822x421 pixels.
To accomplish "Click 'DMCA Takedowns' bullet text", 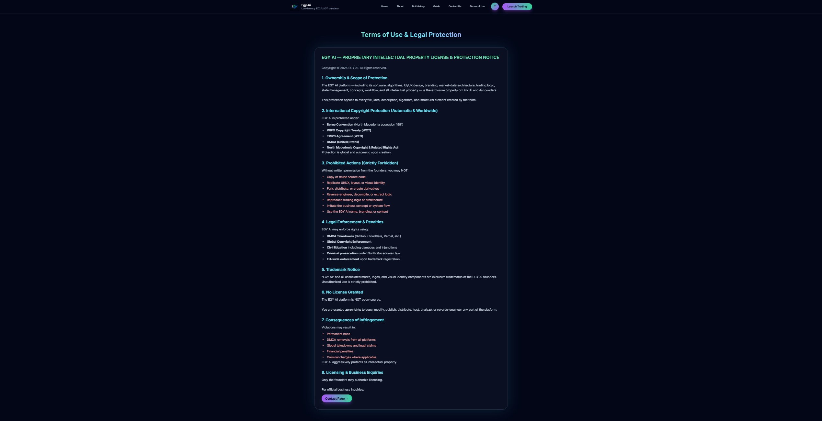I will click(x=340, y=236).
